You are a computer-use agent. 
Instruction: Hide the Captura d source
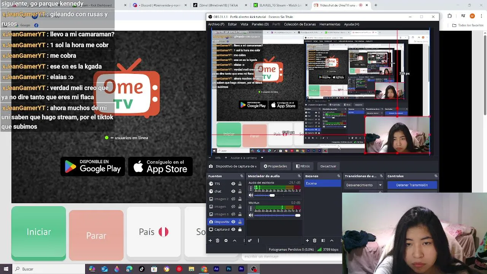(x=233, y=229)
